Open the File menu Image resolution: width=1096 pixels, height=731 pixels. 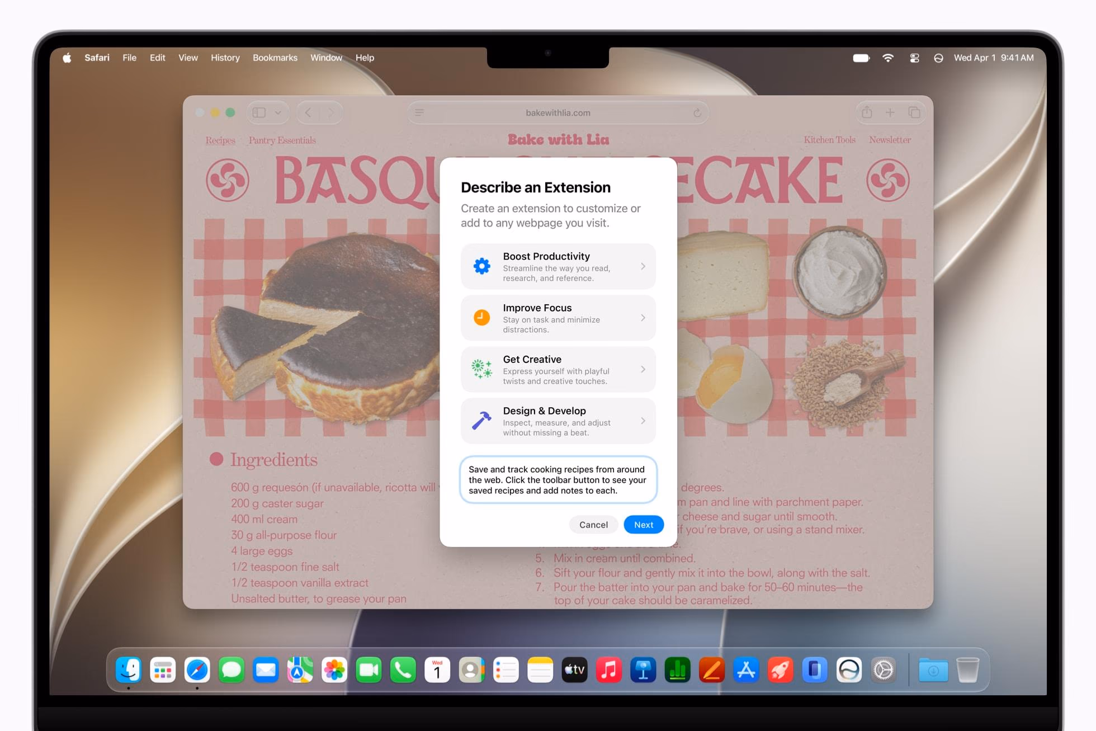pyautogui.click(x=129, y=58)
